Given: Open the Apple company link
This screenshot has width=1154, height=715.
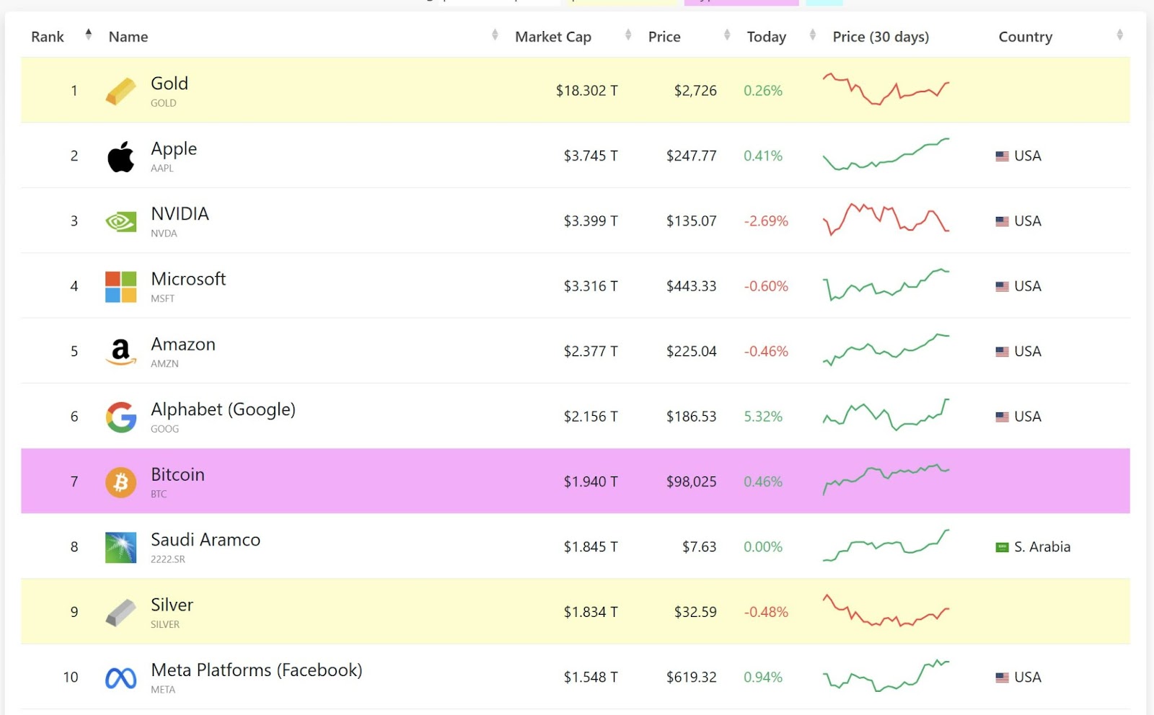Looking at the screenshot, I should click(174, 148).
